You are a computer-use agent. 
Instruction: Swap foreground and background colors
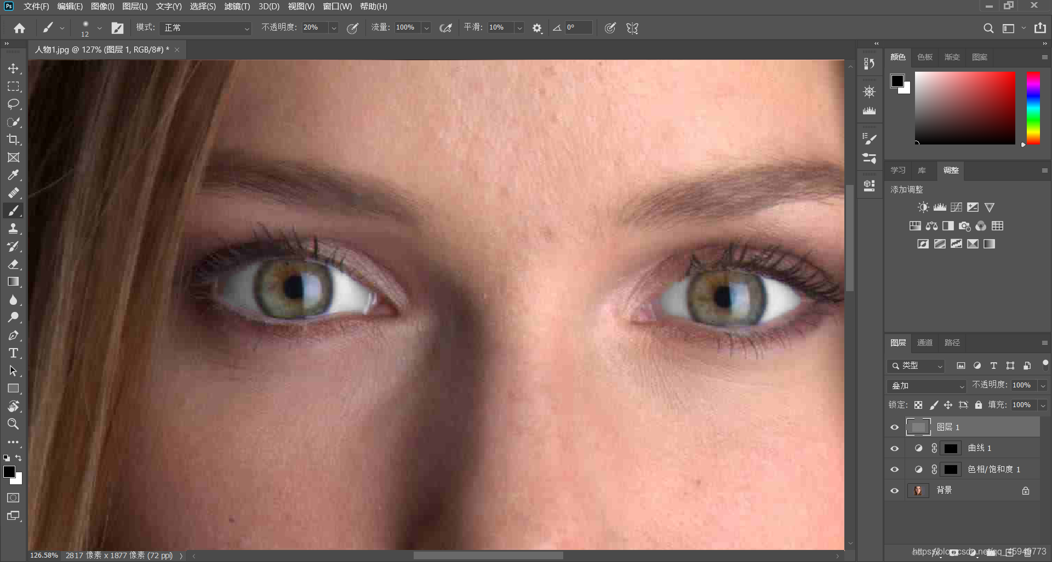point(19,457)
